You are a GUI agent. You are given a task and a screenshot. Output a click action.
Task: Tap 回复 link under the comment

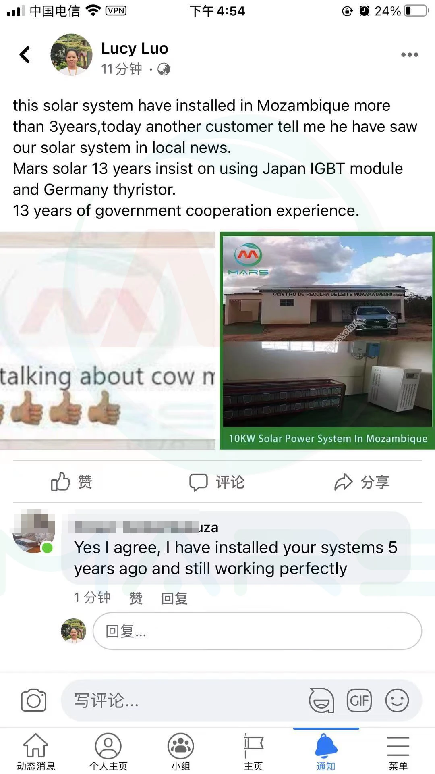coord(174,598)
